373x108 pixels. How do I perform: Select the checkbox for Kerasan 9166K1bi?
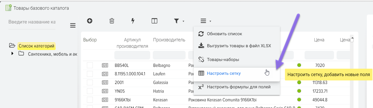[90, 100]
